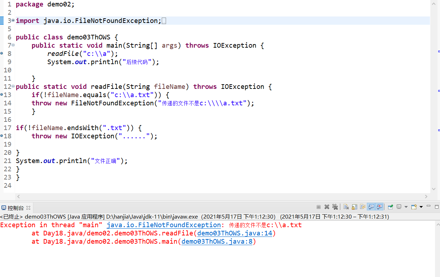Click the Display Selected Console monitor icon
This screenshot has height=277, width=440.
pyautogui.click(x=399, y=207)
